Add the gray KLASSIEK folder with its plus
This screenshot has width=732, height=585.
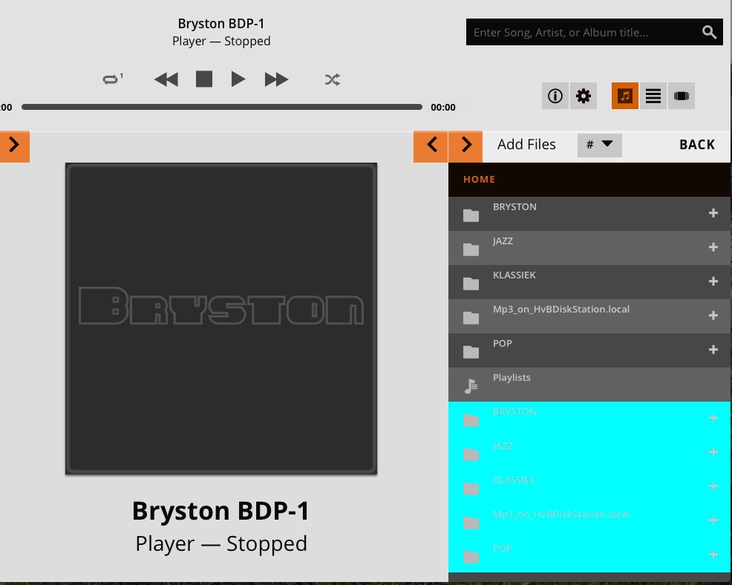pyautogui.click(x=713, y=281)
